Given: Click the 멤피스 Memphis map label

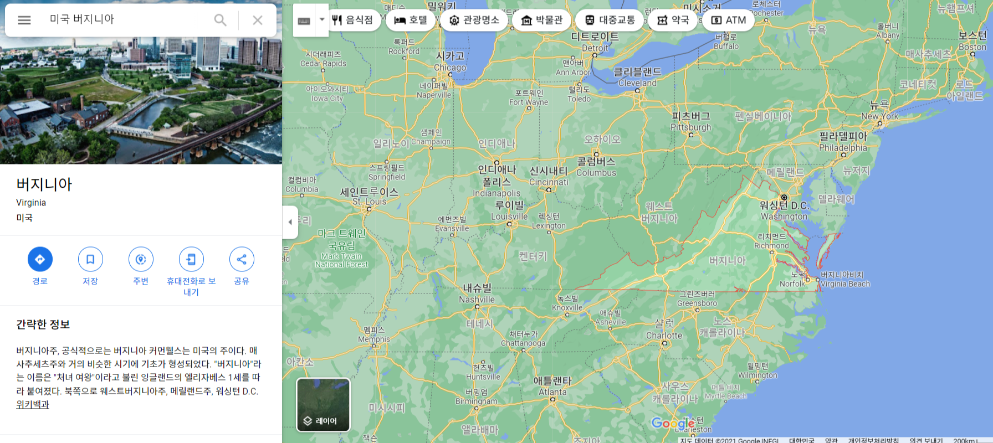Looking at the screenshot, I should pyautogui.click(x=374, y=334).
